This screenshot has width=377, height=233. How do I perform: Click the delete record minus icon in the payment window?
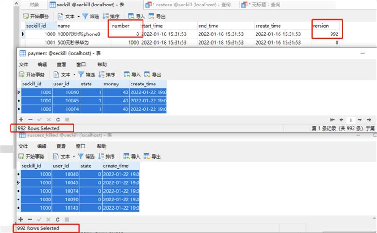tap(30, 119)
